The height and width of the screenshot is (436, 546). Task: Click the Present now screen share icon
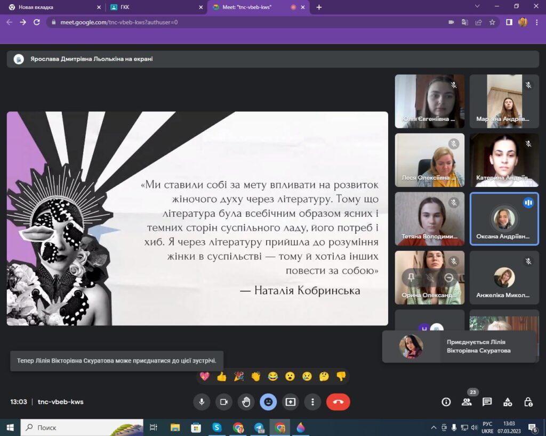tap(291, 402)
